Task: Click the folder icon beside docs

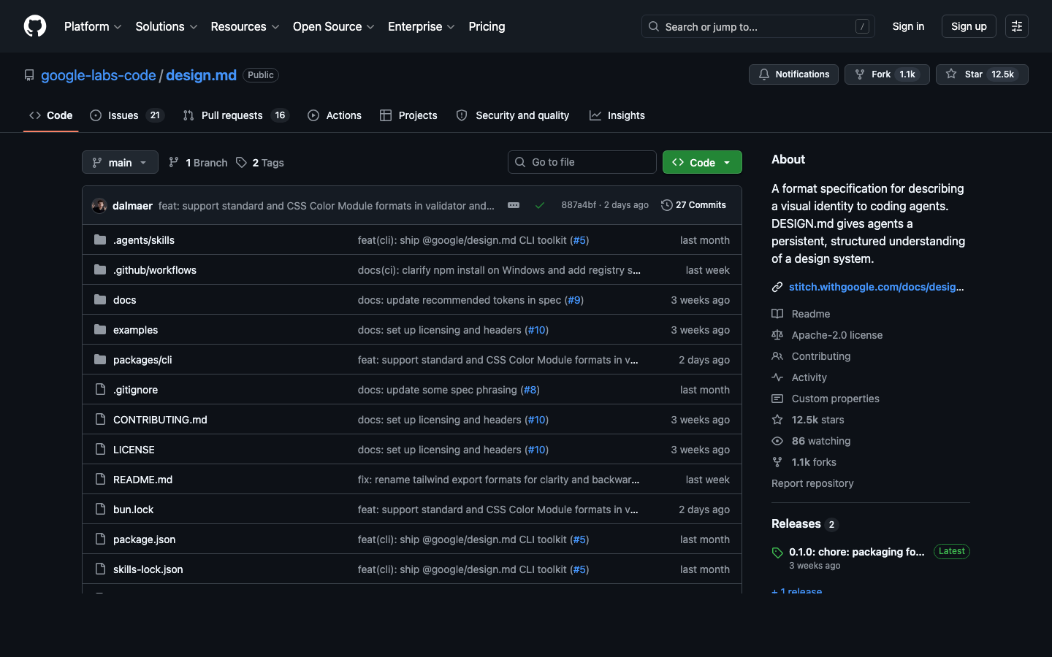Action: 100,299
